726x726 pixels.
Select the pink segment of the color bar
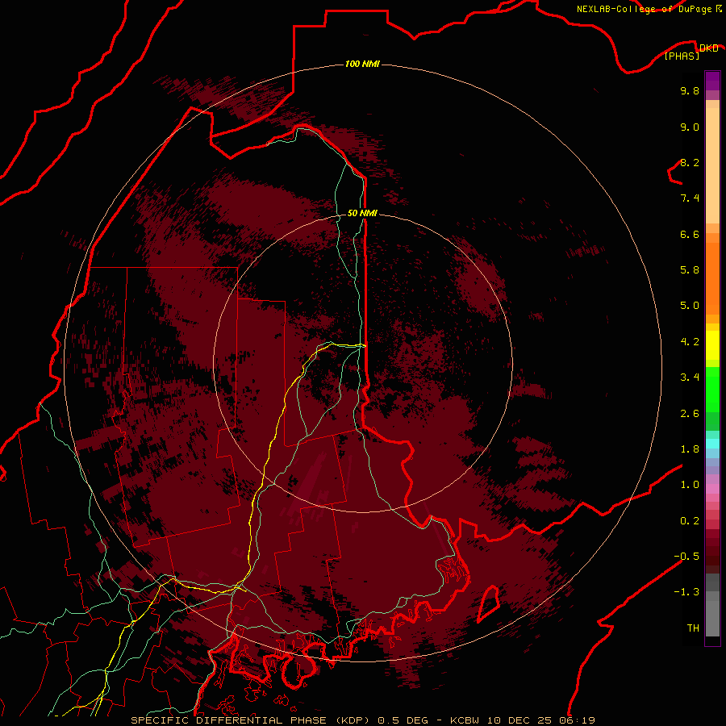[712, 489]
